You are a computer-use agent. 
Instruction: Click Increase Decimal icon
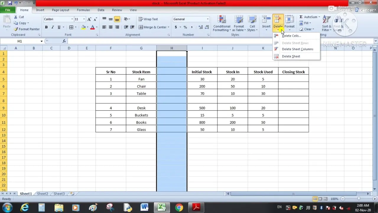[201, 27]
